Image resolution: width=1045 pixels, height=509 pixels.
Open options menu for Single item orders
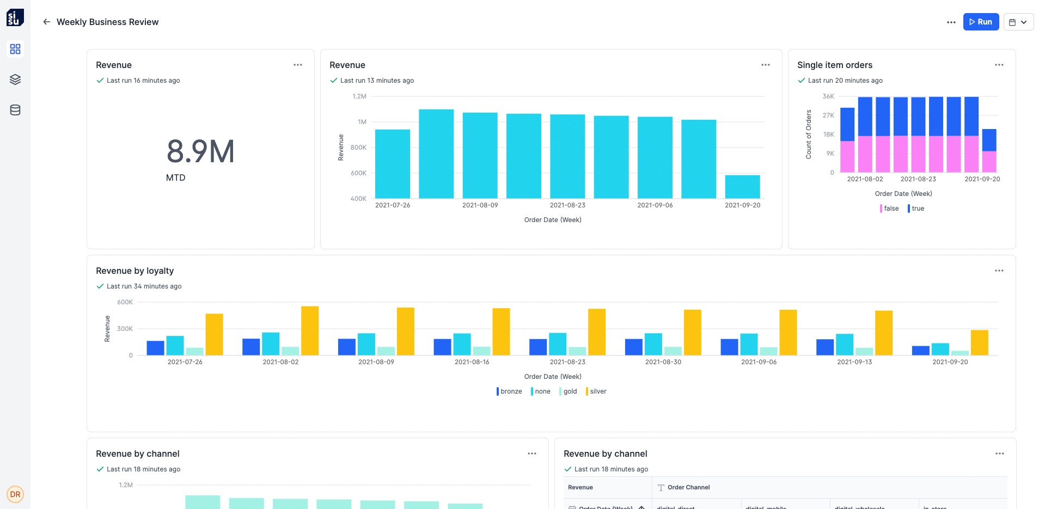click(x=999, y=65)
